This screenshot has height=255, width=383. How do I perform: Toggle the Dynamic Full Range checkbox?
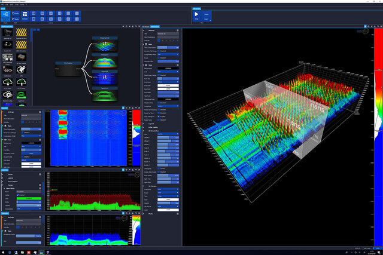coord(159,51)
